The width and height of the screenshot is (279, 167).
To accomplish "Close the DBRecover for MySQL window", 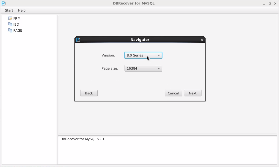I will [275, 4].
